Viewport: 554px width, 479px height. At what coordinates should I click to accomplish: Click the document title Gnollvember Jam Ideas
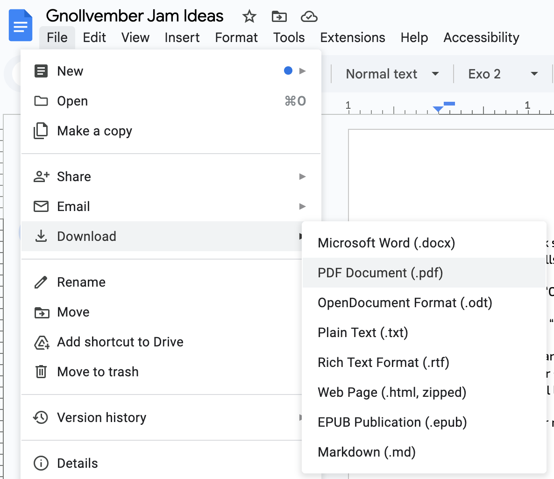(135, 16)
